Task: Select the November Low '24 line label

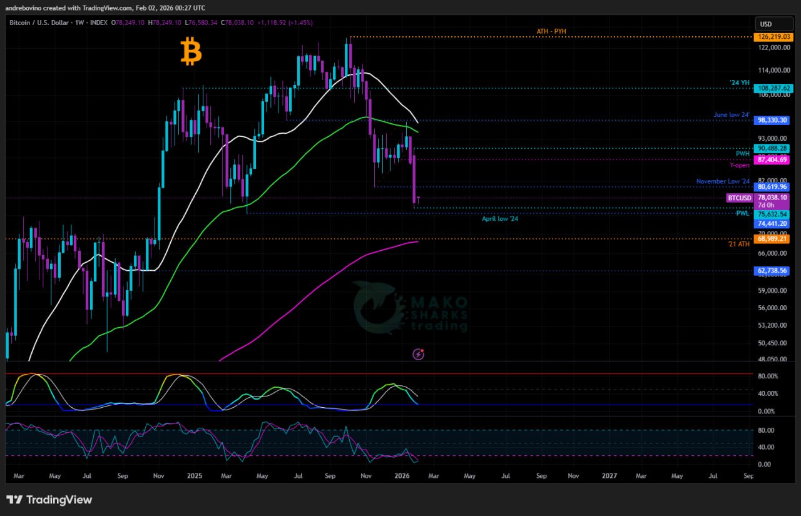Action: coord(722,181)
